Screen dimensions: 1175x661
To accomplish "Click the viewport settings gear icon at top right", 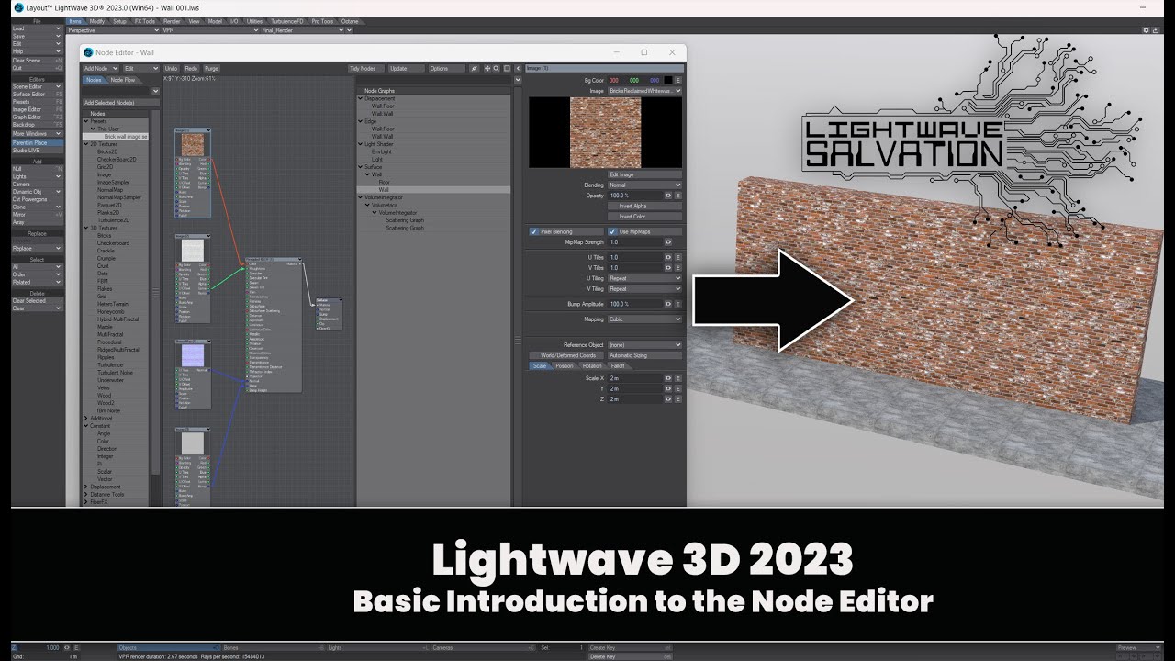I will click(x=1146, y=30).
